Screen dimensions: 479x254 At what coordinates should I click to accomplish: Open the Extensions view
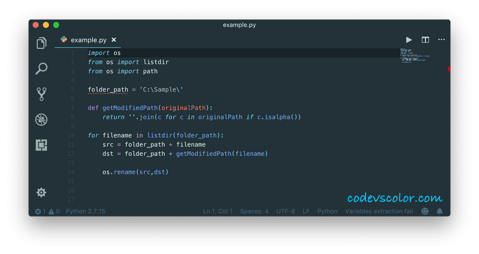coord(41,145)
